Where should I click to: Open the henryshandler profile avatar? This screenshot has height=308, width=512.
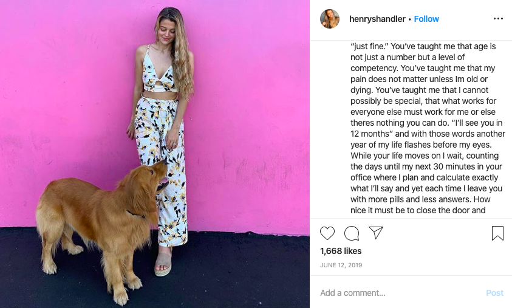coord(329,19)
